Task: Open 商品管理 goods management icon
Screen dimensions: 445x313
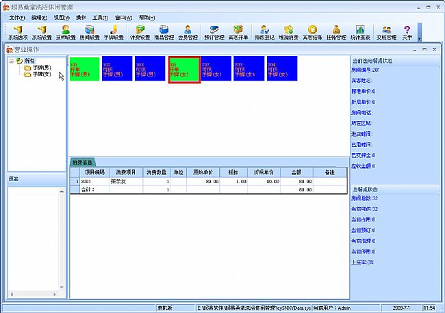Action: pos(164,33)
